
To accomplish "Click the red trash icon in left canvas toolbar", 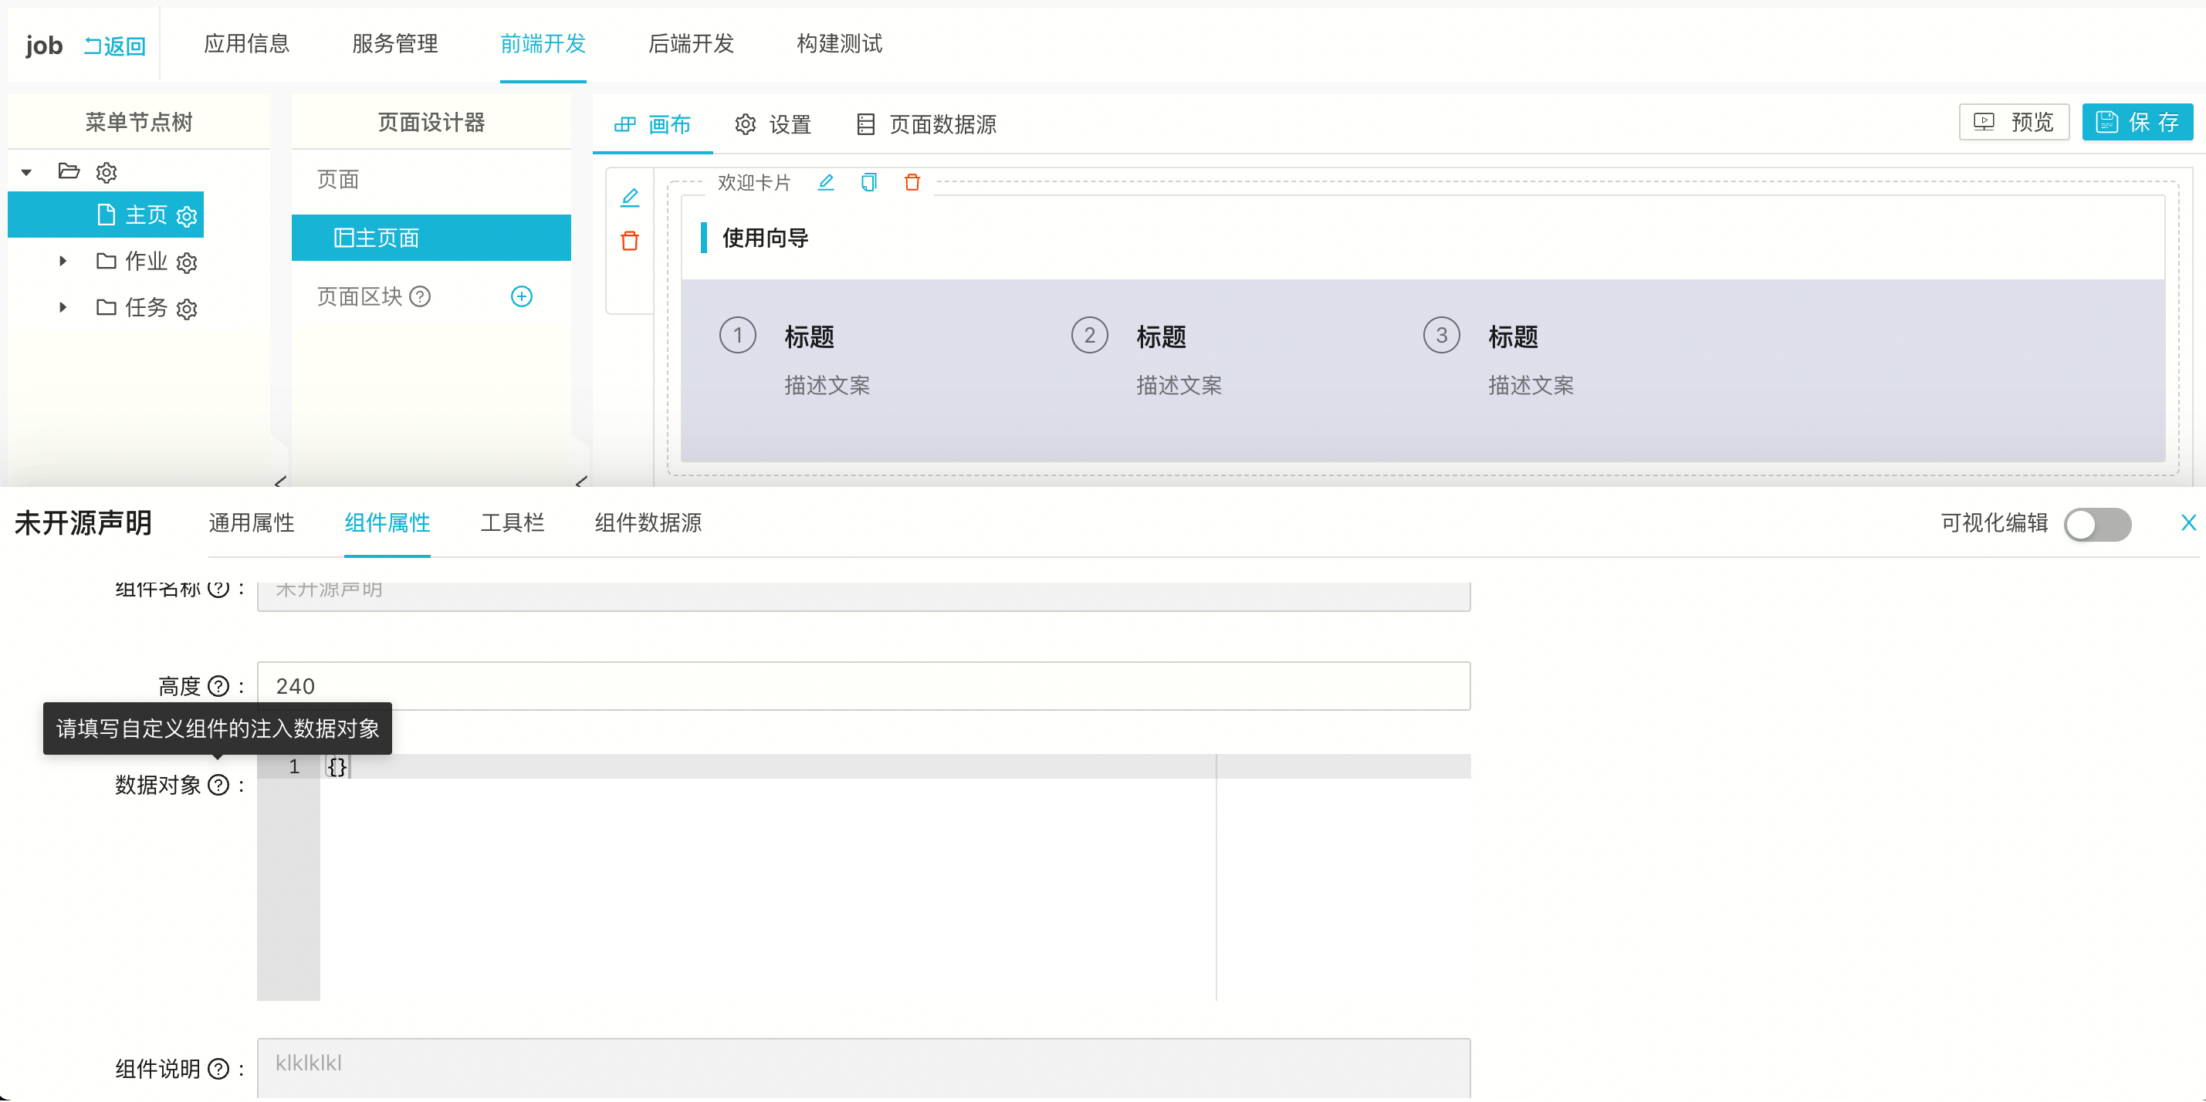I will pos(629,242).
